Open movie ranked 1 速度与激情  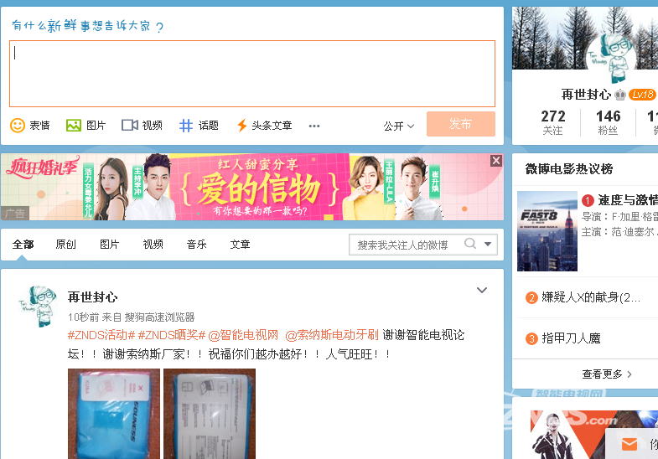tap(627, 200)
